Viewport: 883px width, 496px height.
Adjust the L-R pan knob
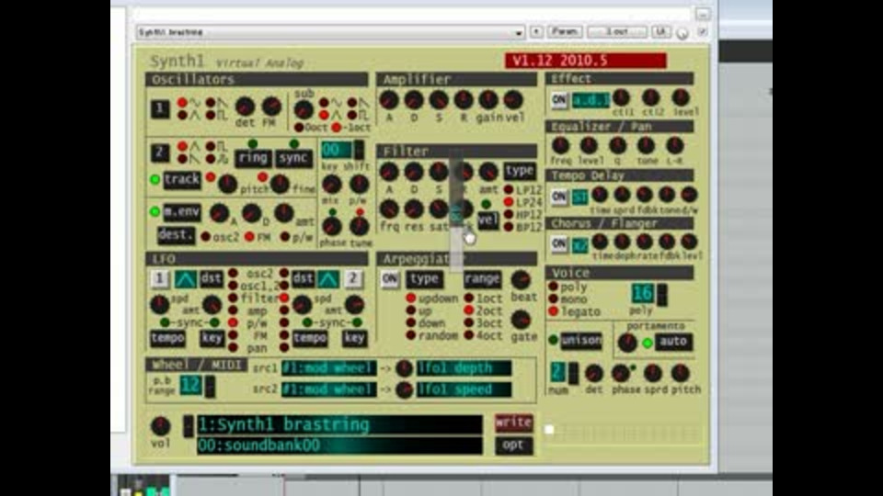coord(674,146)
